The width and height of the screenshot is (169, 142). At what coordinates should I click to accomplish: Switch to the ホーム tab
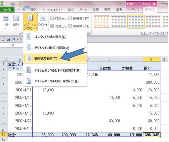point(21,10)
